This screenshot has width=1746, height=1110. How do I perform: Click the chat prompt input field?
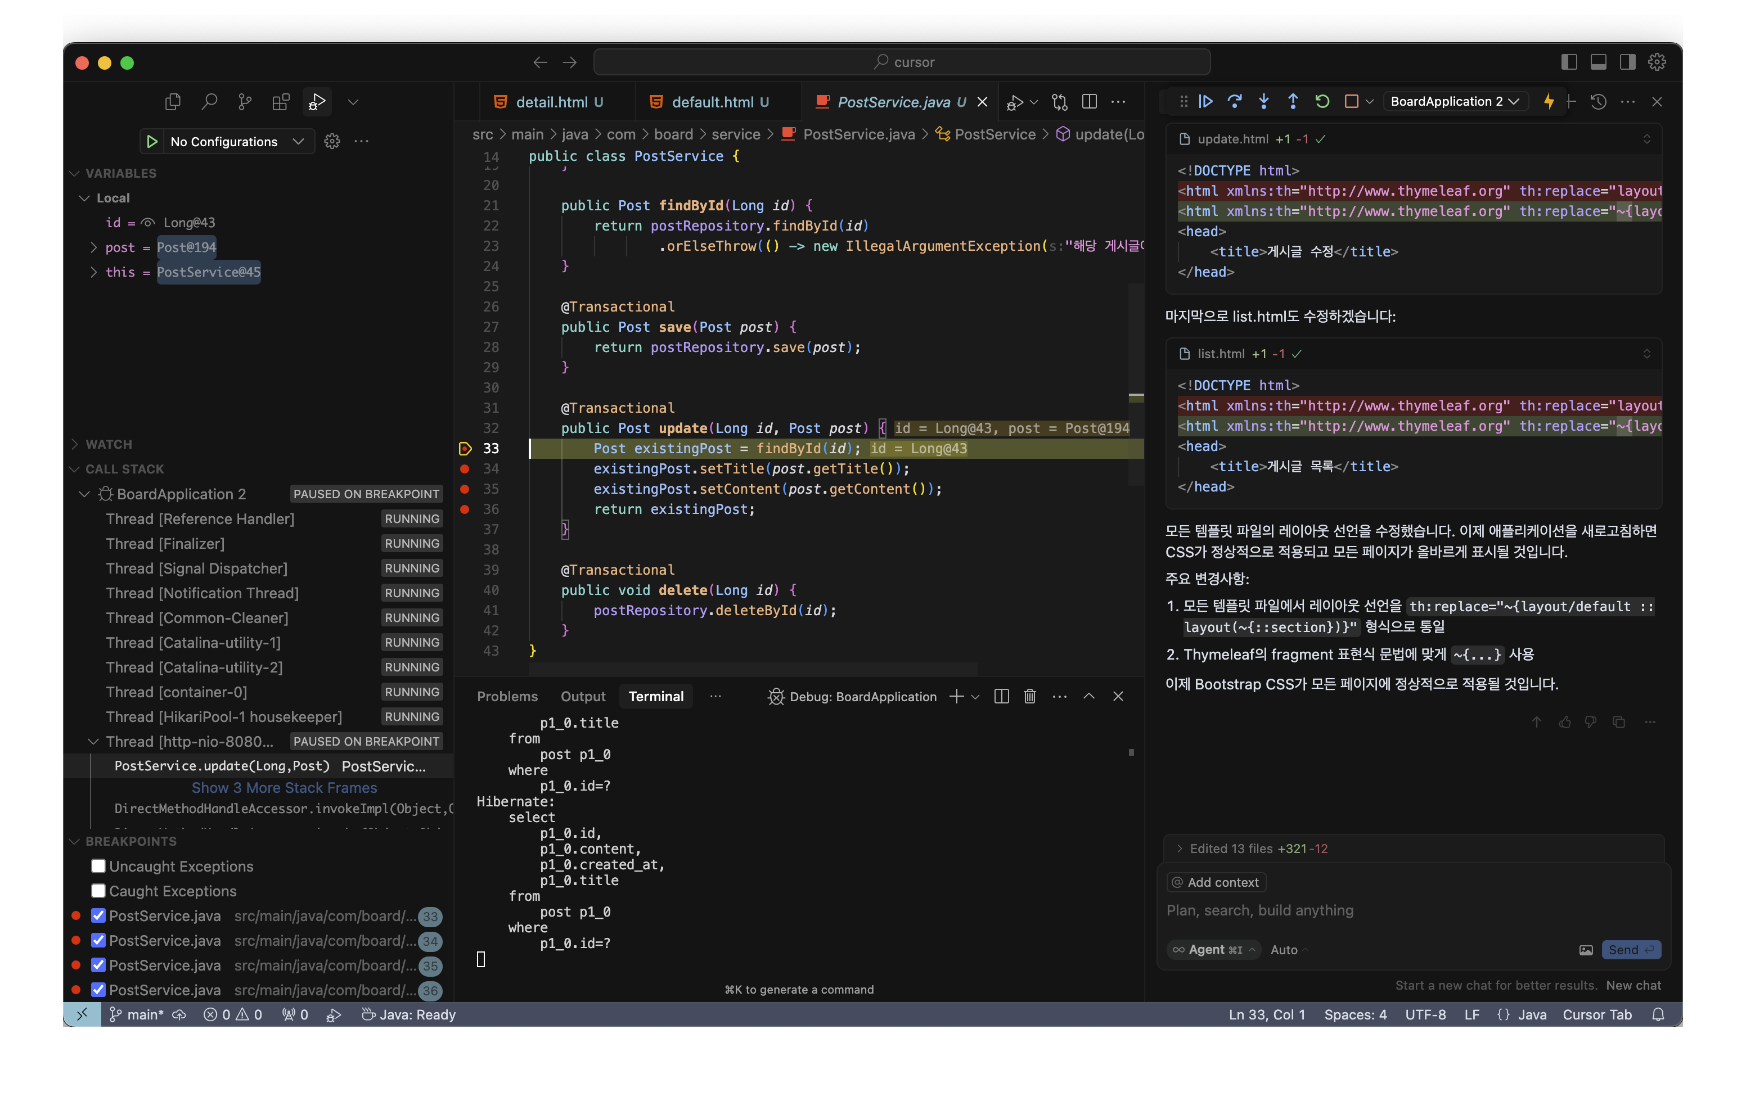click(x=1378, y=910)
